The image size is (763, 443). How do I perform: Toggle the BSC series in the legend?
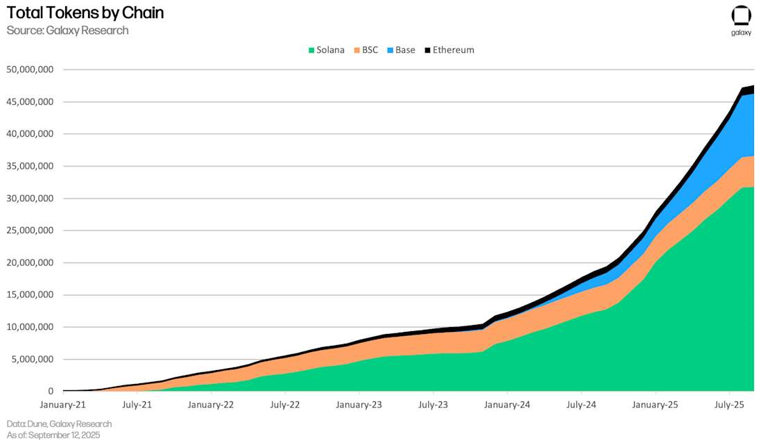coord(366,49)
